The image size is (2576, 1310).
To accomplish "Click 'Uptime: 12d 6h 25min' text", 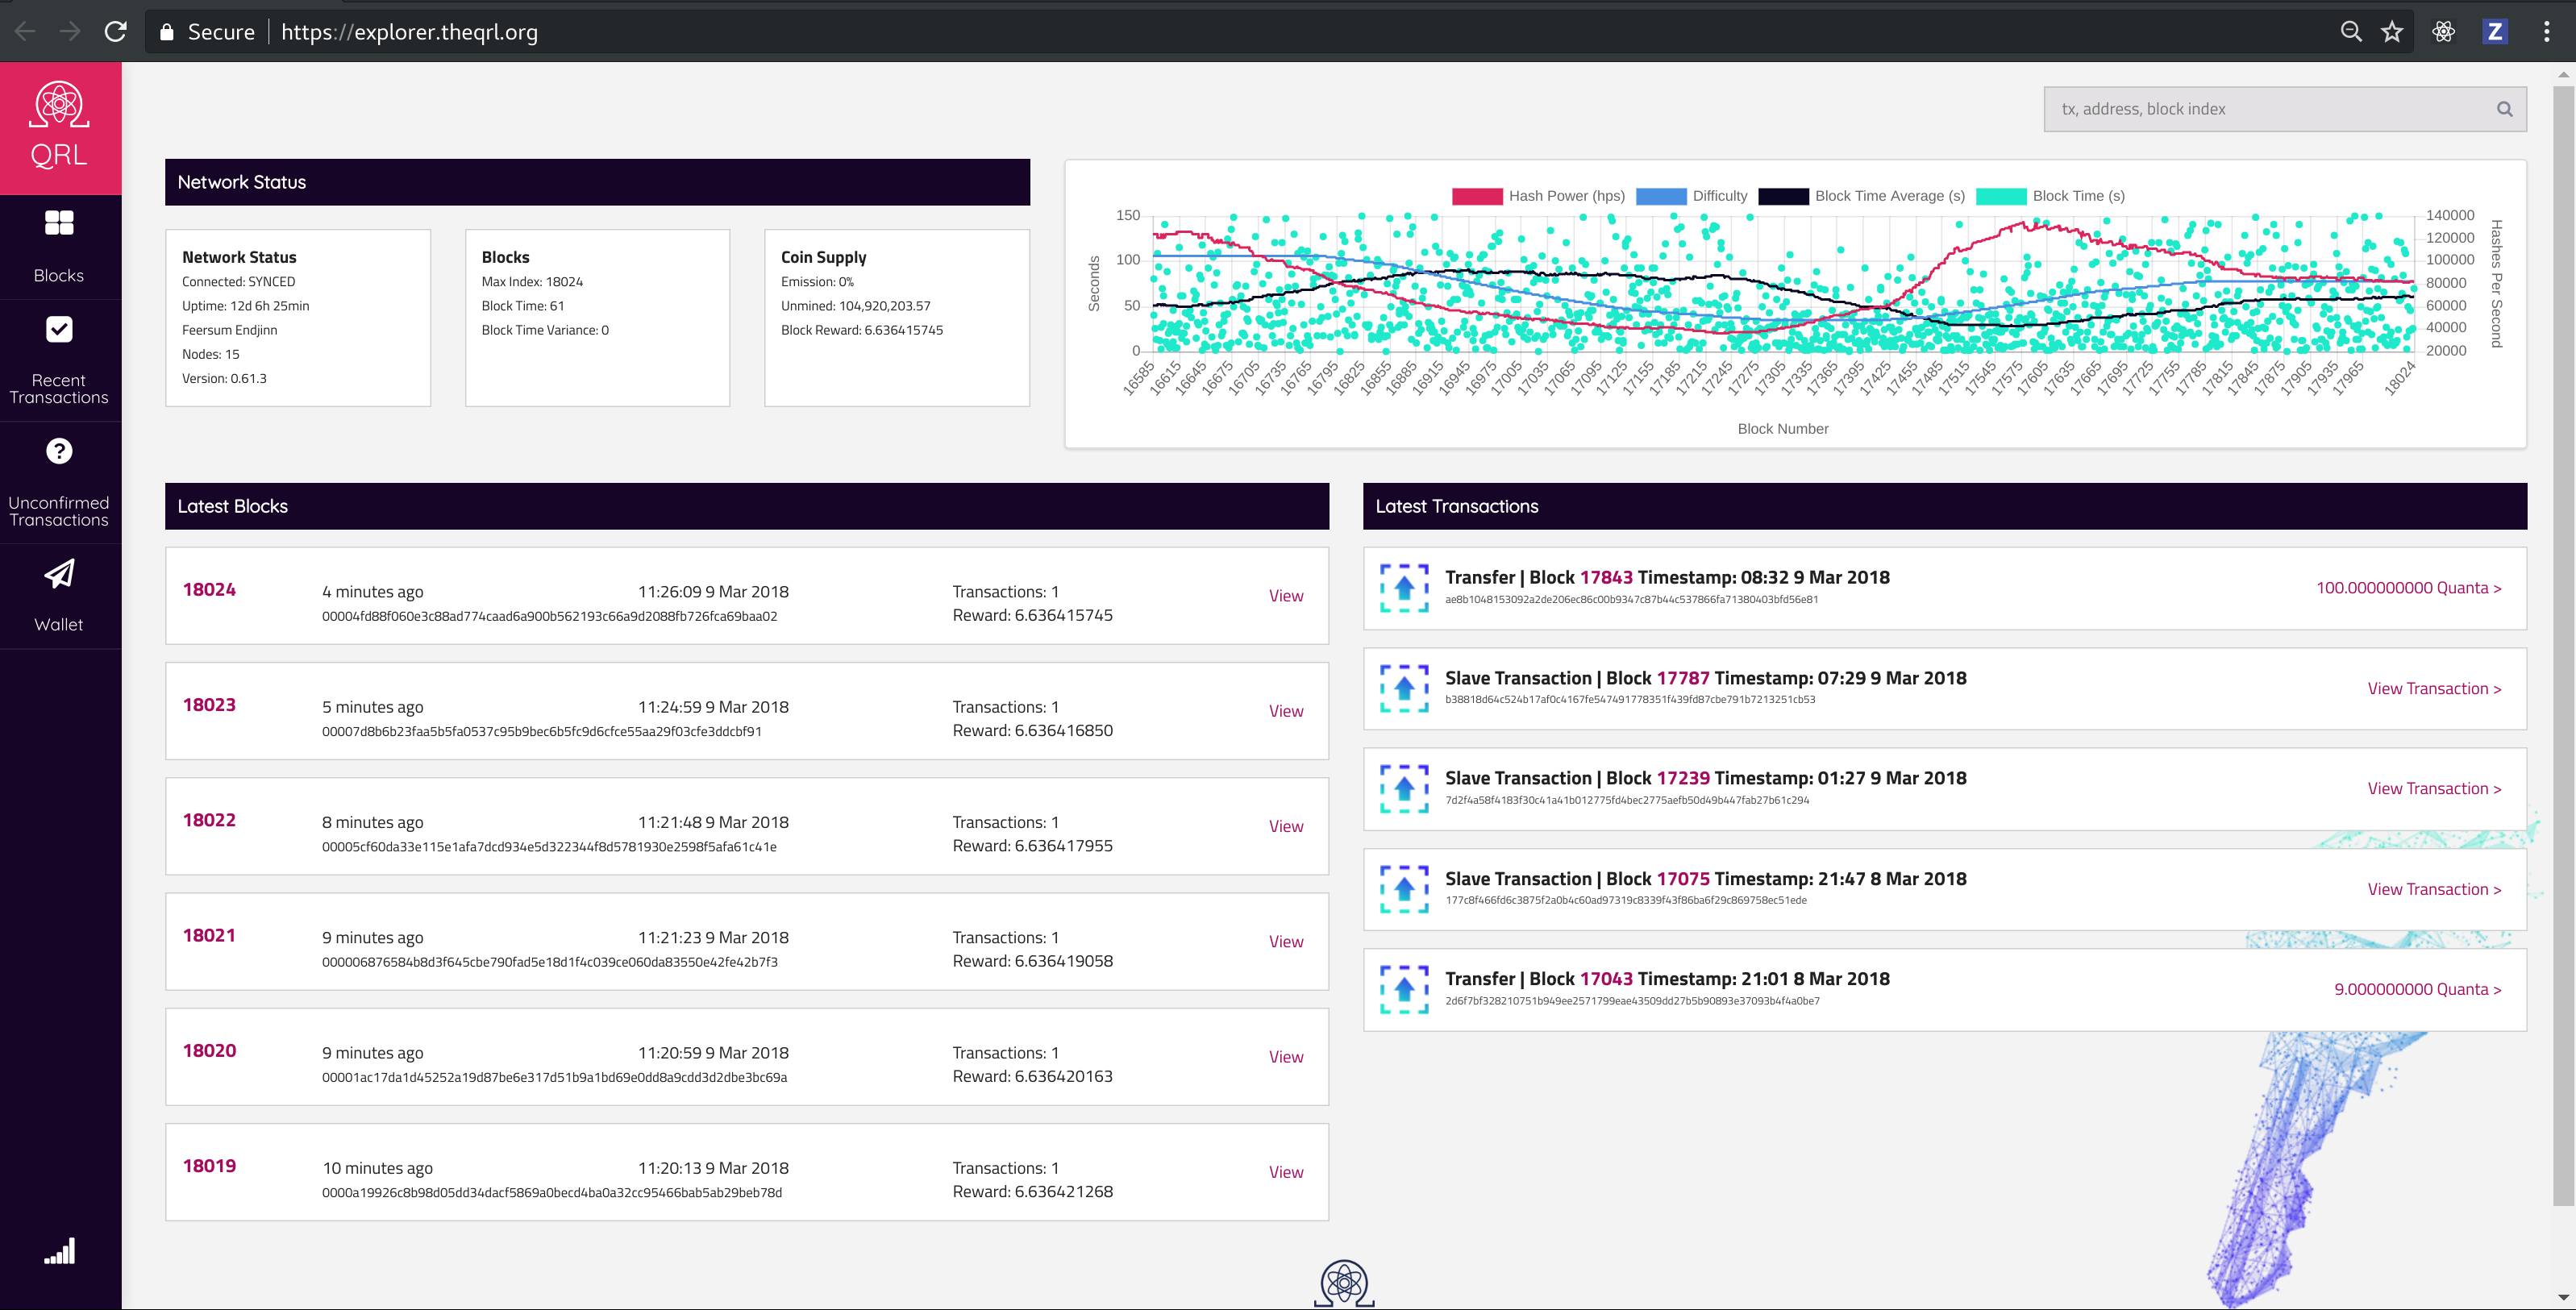I will point(245,306).
